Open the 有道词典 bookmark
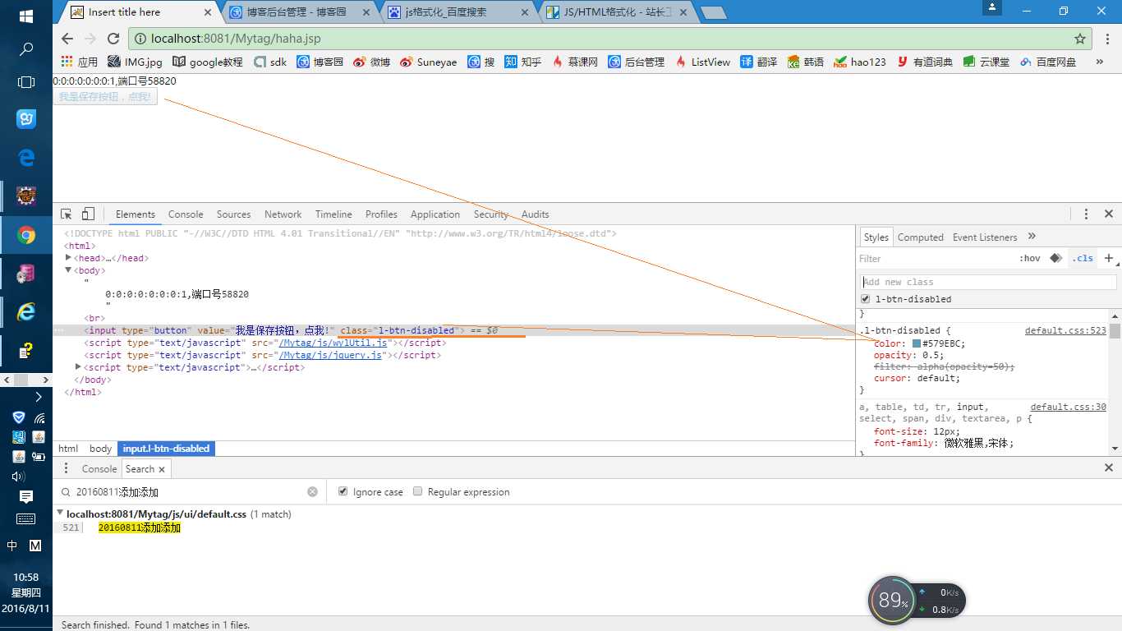 pyautogui.click(x=924, y=62)
